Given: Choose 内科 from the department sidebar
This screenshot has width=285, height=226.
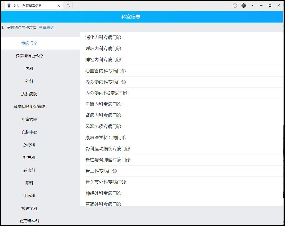Looking at the screenshot, I should 29,69.
